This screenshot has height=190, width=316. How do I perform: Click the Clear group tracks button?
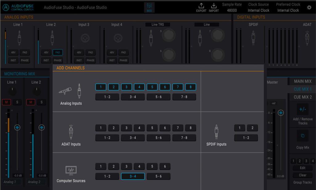(x=302, y=175)
